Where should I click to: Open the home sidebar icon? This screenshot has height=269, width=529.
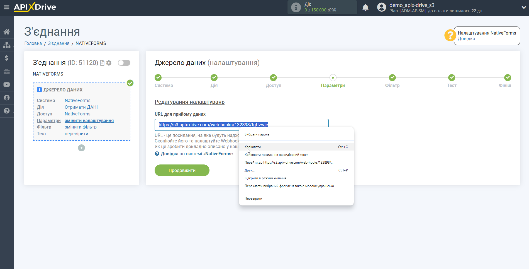(x=7, y=32)
